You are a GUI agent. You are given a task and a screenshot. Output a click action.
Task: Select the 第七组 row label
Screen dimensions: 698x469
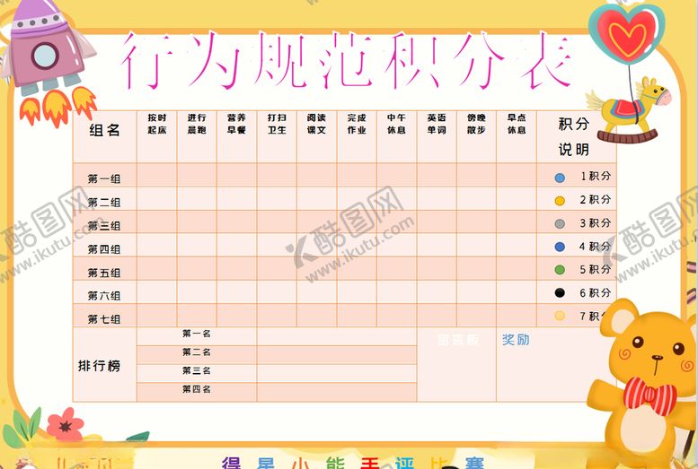[104, 318]
